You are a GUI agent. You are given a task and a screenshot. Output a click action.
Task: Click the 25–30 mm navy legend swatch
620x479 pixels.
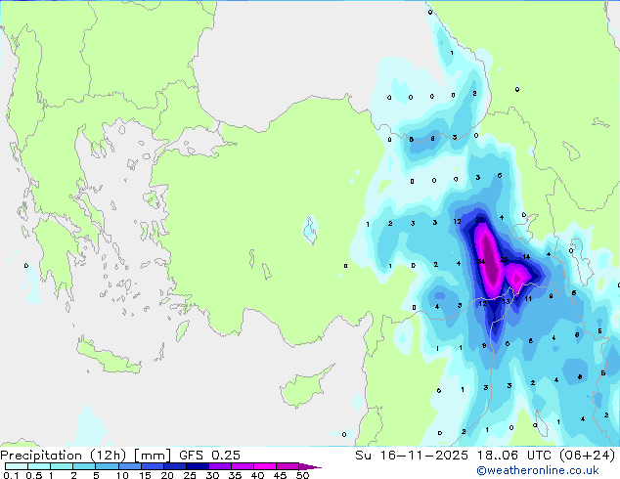pyautogui.click(x=197, y=466)
